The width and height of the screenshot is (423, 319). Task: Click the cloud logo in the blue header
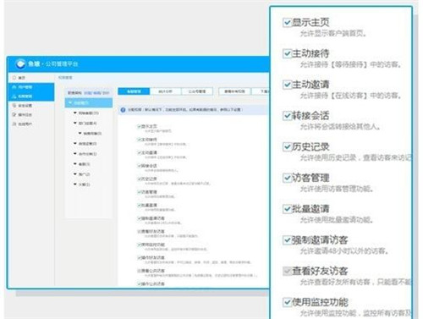point(20,63)
